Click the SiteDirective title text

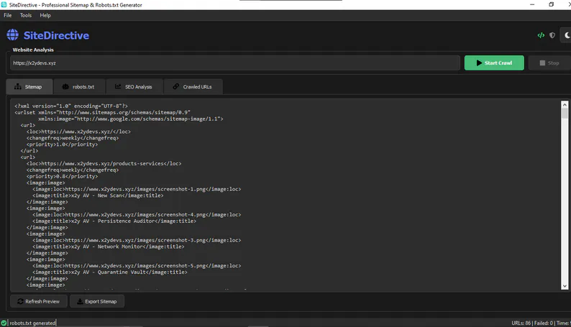point(56,35)
